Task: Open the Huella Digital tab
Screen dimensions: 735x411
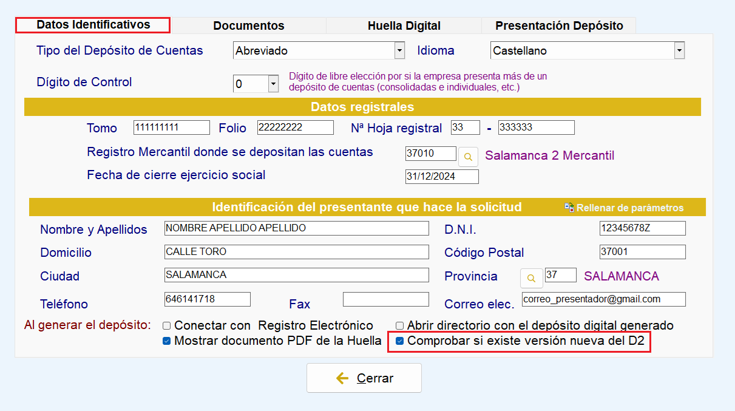Action: tap(404, 25)
